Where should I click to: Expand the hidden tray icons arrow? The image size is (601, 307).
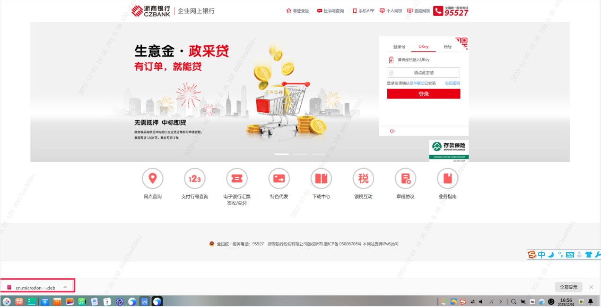[x=501, y=301]
